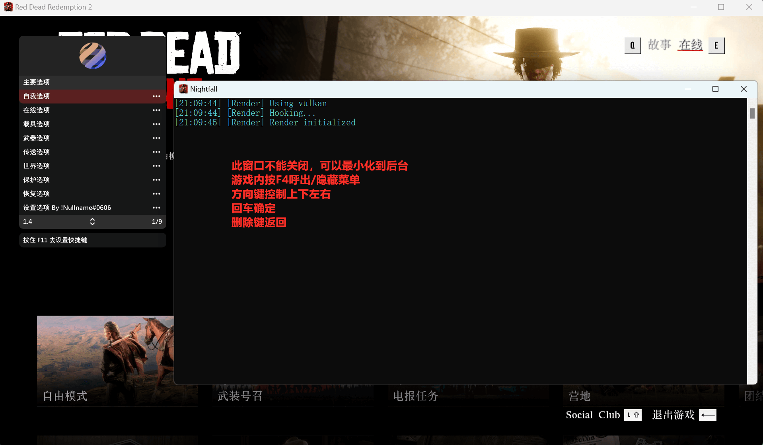
Task: Click the 1/9 page counter
Action: tap(157, 222)
